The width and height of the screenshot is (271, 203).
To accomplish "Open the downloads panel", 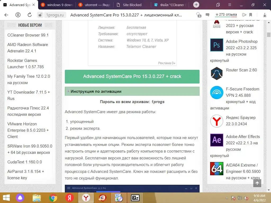I will 265,15.
